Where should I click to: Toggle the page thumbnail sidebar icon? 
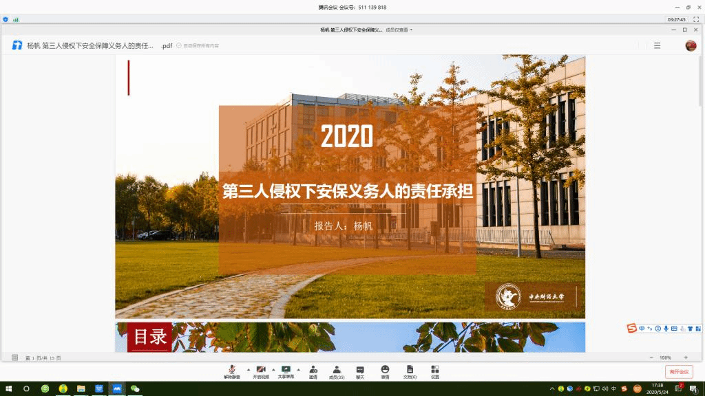(x=14, y=357)
